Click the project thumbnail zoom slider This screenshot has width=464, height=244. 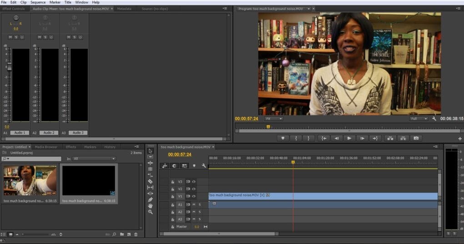click(35, 234)
